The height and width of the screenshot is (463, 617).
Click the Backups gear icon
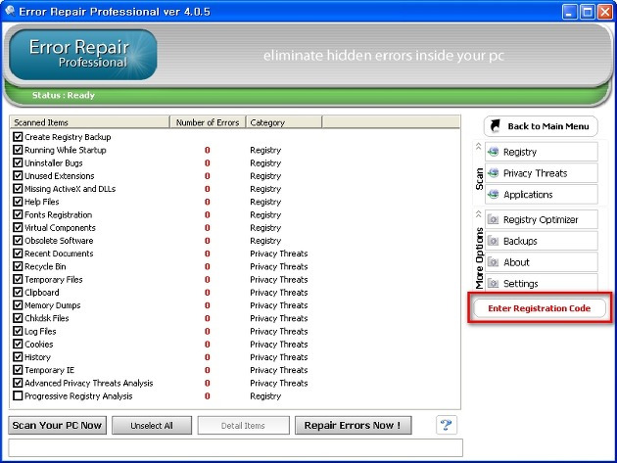[493, 241]
